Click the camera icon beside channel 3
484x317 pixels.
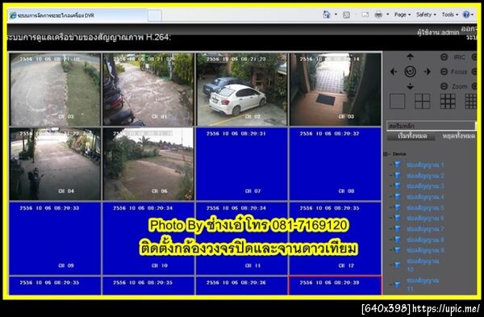tap(398, 186)
